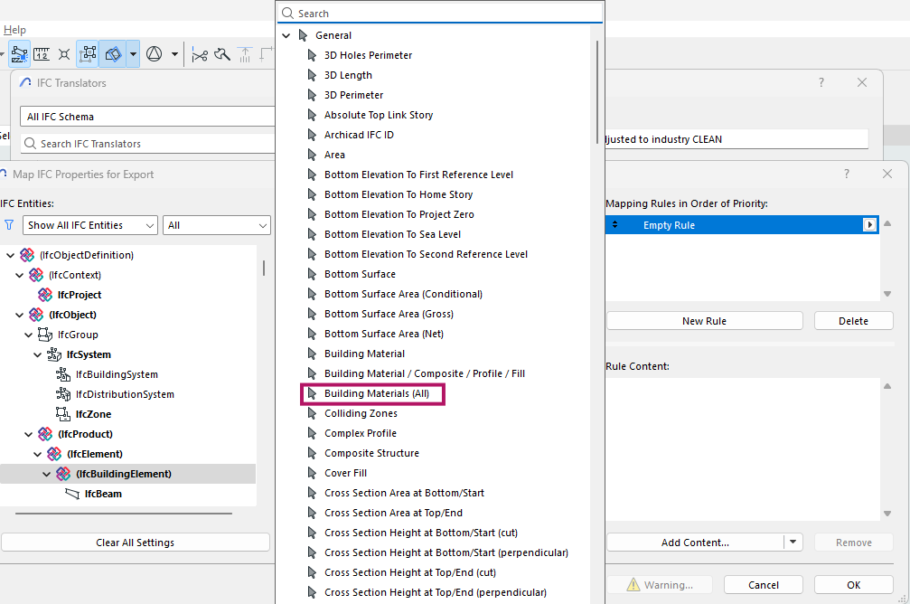This screenshot has width=910, height=604.
Task: Collapse the General property group
Action: click(286, 36)
